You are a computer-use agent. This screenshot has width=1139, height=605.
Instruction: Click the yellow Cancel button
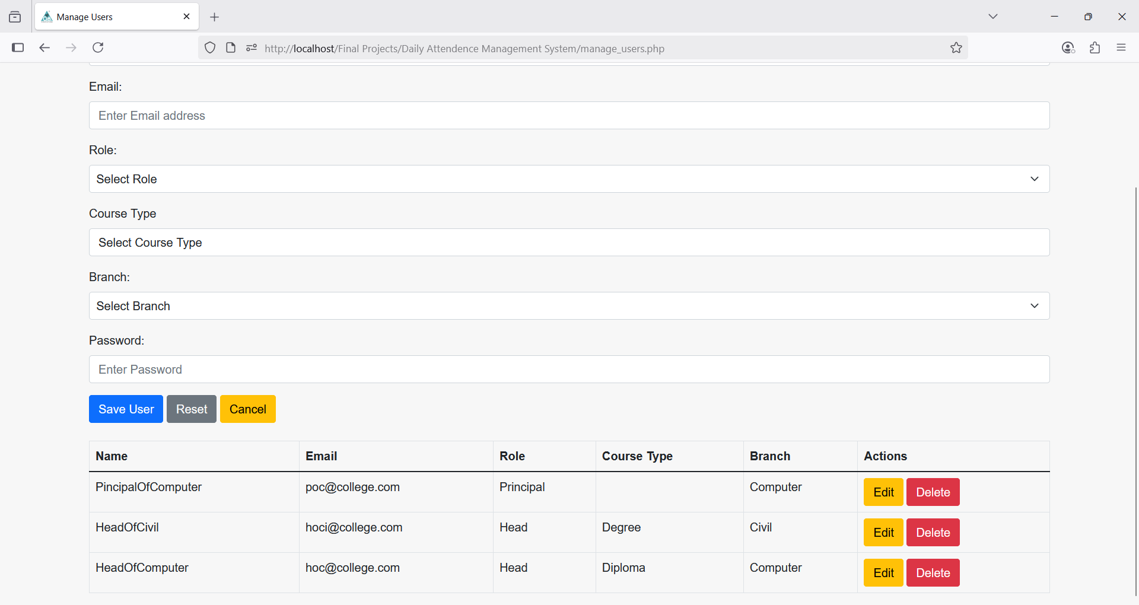click(247, 409)
